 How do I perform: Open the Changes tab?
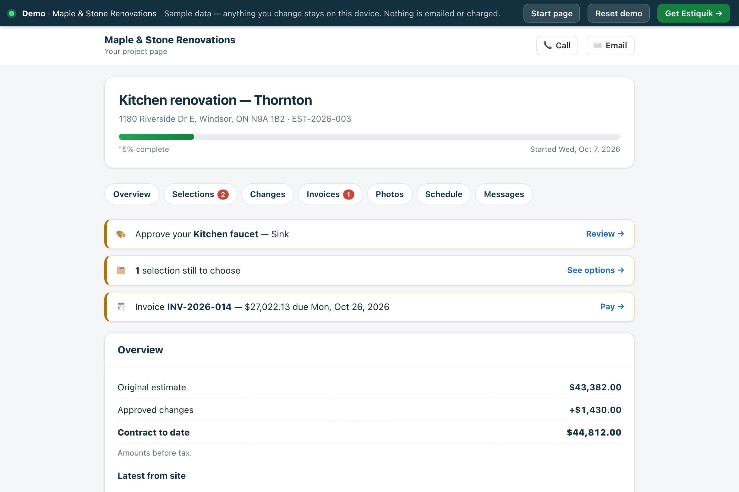pyautogui.click(x=267, y=194)
